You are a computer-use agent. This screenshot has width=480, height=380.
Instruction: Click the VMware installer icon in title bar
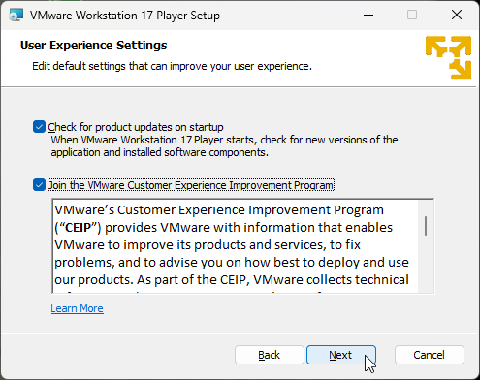(x=16, y=15)
